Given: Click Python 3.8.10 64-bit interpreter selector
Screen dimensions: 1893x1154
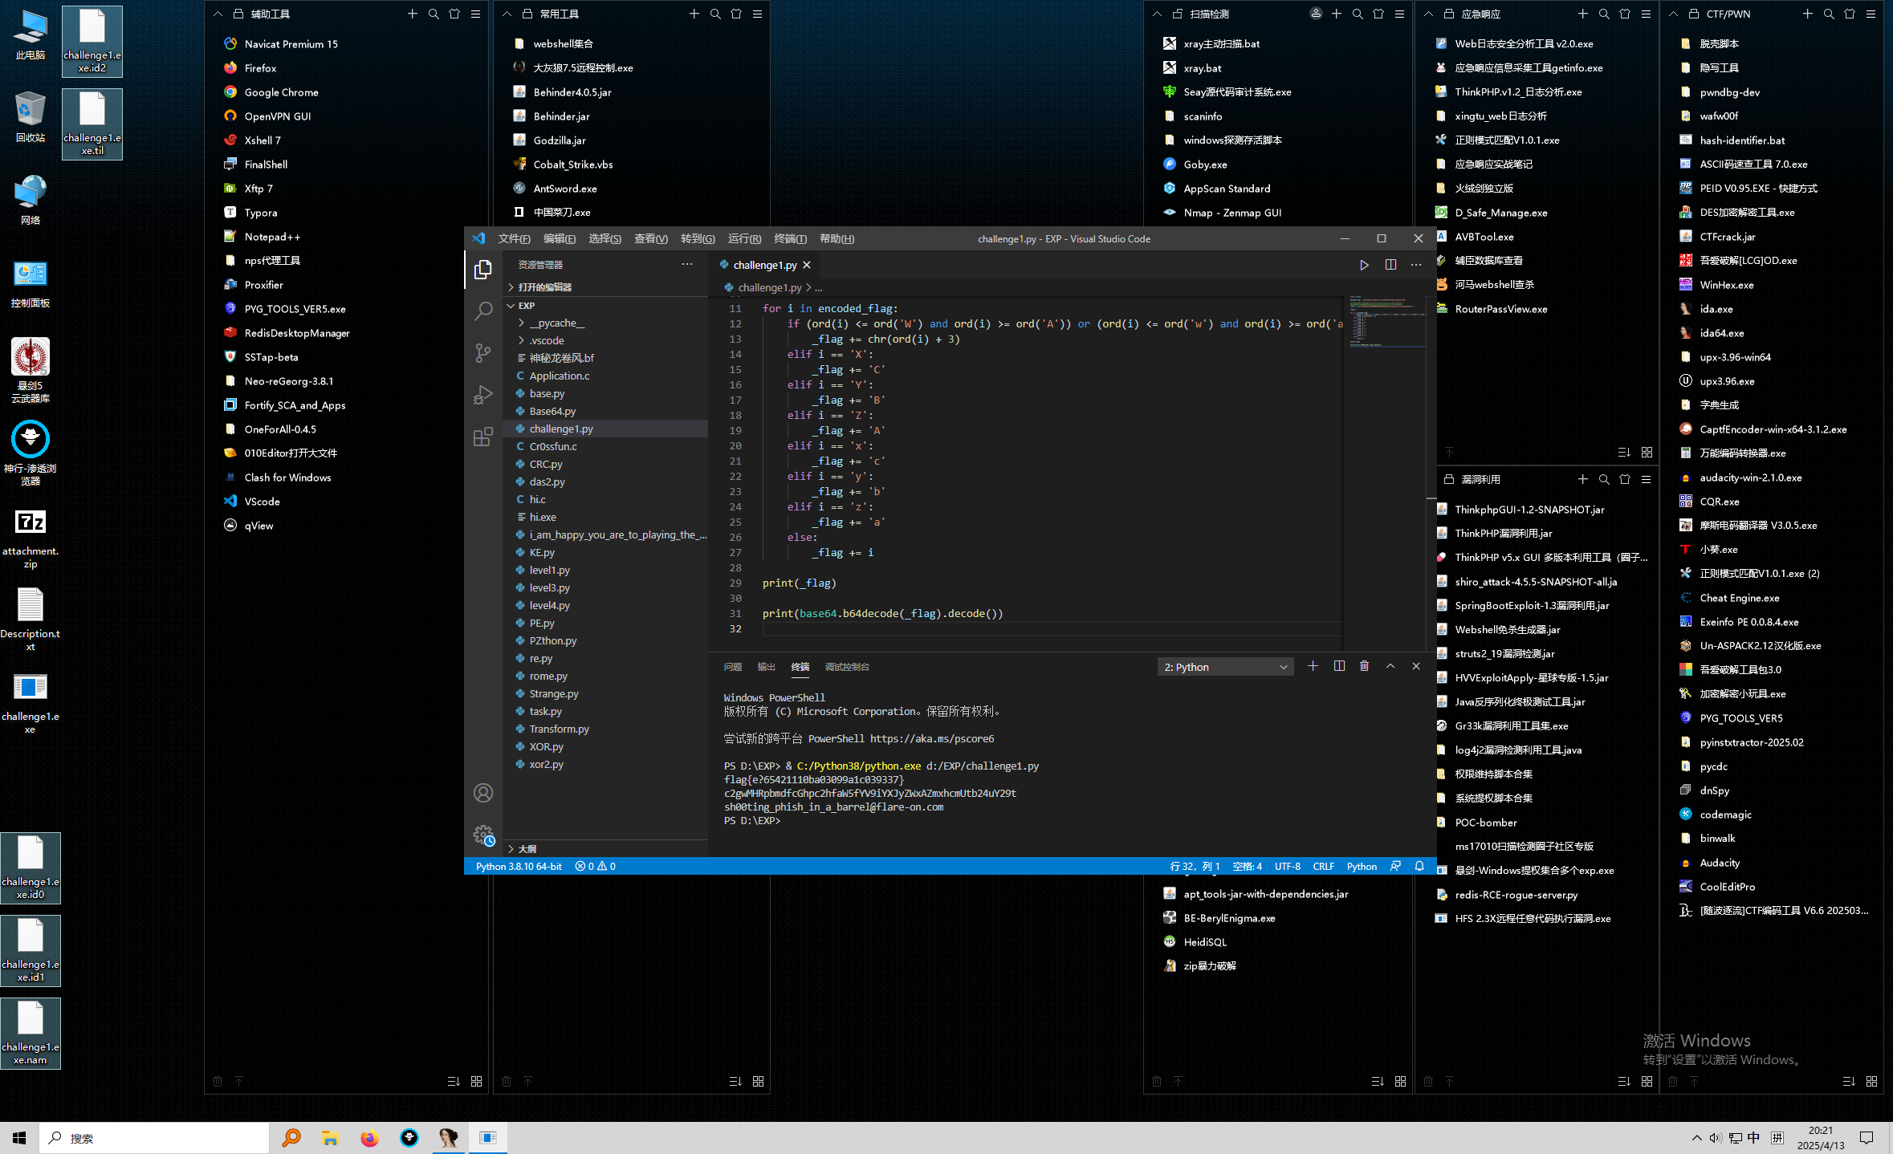Looking at the screenshot, I should tap(519, 866).
